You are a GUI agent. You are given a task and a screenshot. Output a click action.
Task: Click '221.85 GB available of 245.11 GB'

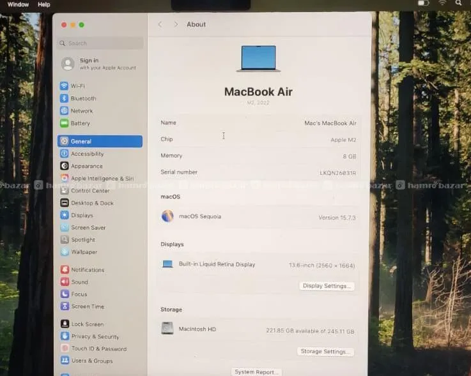pos(310,331)
